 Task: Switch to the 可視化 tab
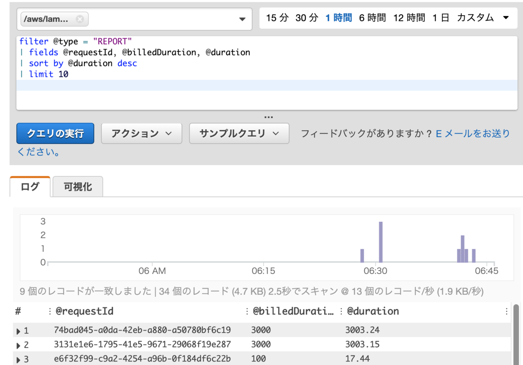pos(78,187)
